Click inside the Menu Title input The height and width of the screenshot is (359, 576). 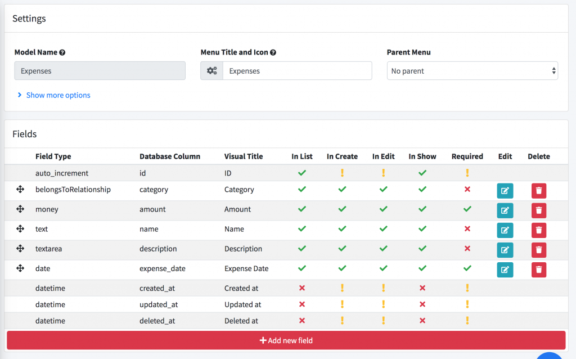(x=298, y=70)
